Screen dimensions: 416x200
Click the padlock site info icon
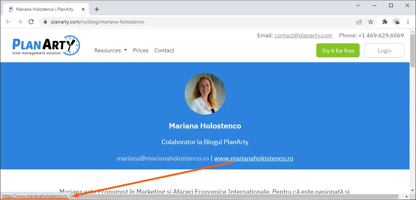(x=45, y=22)
